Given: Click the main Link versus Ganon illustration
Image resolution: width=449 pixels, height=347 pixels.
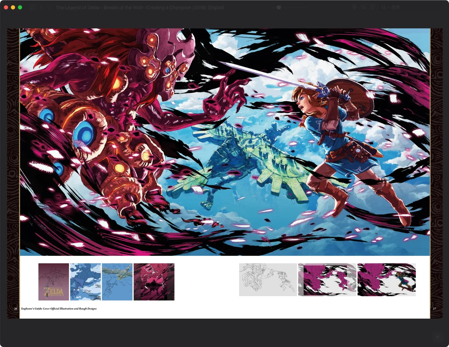Looking at the screenshot, I should coord(225,142).
